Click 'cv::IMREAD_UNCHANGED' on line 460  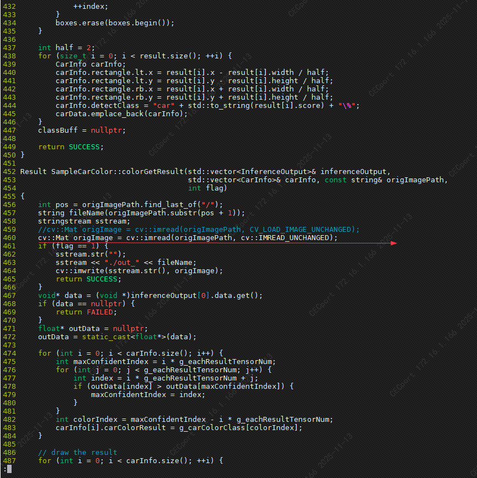285,237
